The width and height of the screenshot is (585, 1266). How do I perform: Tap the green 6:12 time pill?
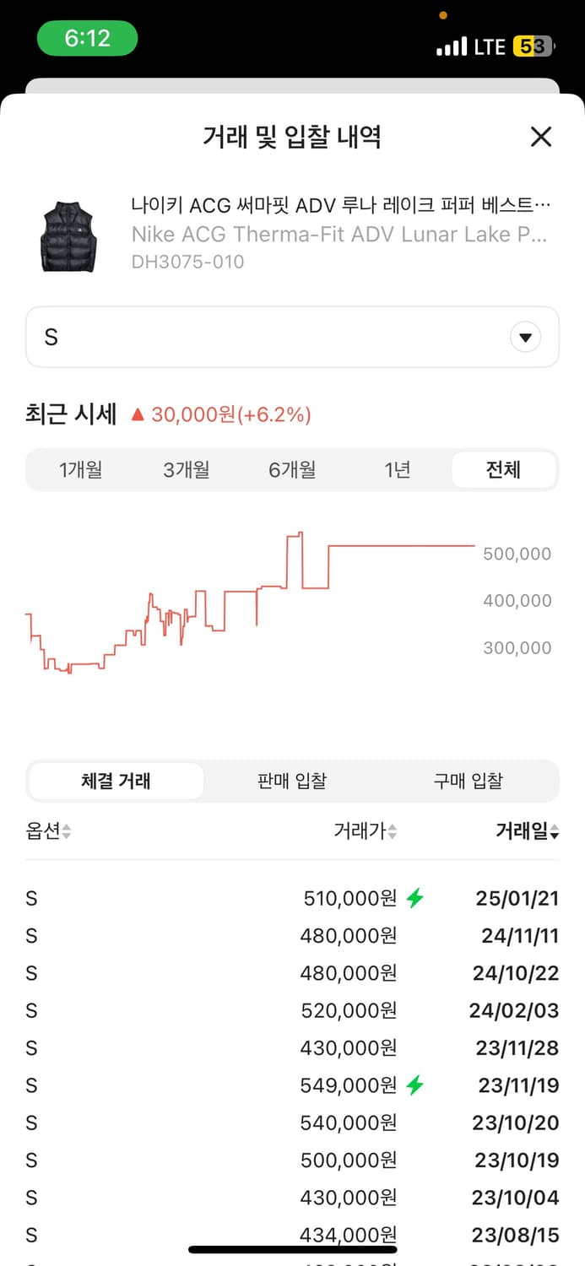(87, 38)
